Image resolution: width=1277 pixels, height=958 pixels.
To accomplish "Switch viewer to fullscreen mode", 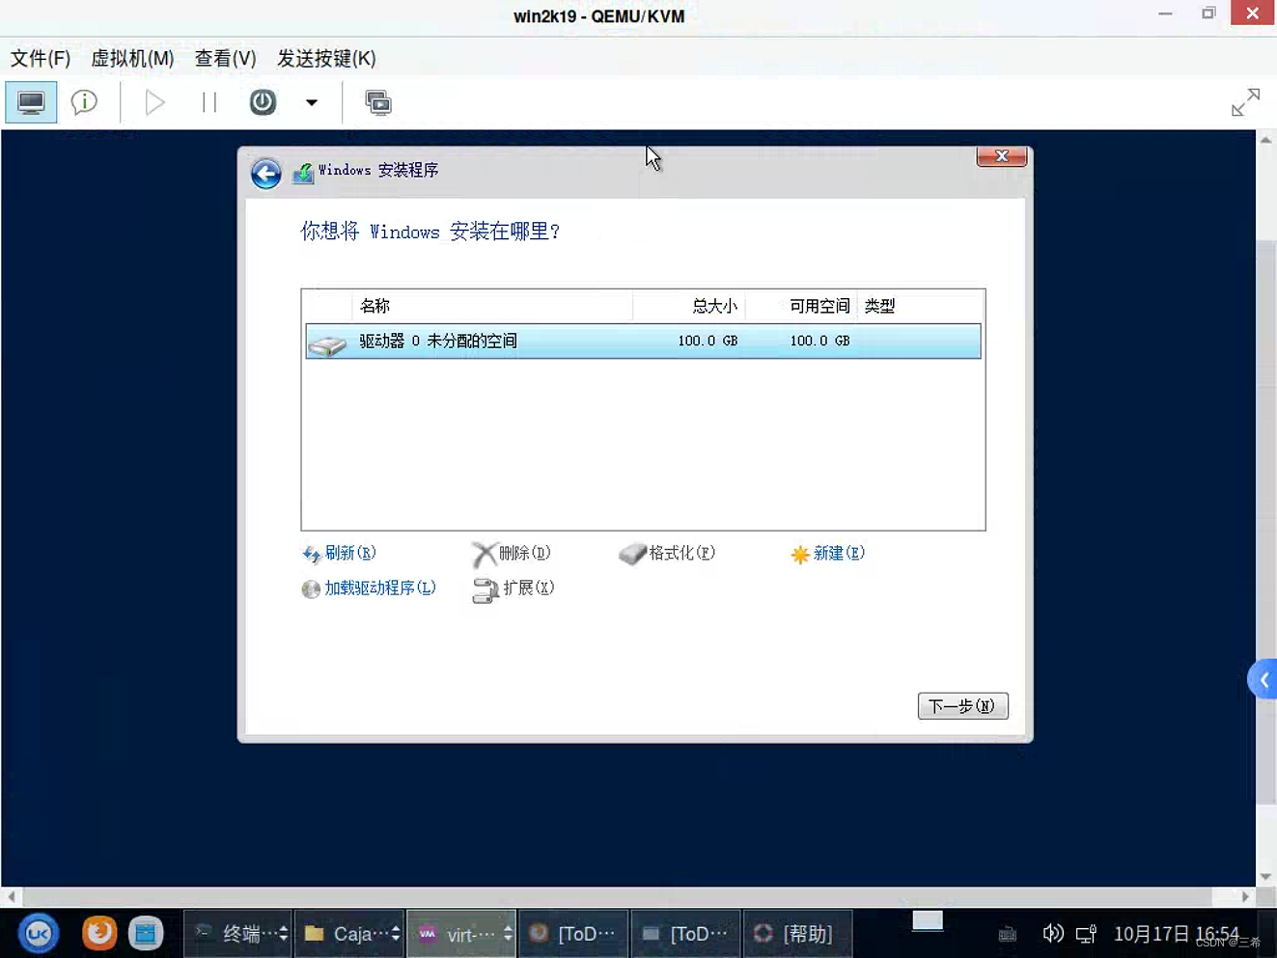I will pos(1245,102).
